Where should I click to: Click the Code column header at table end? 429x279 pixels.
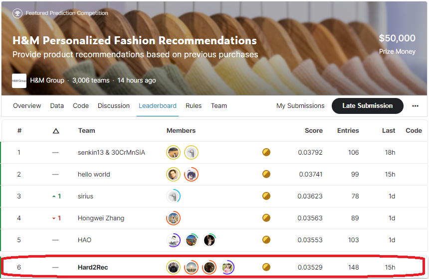click(x=414, y=131)
